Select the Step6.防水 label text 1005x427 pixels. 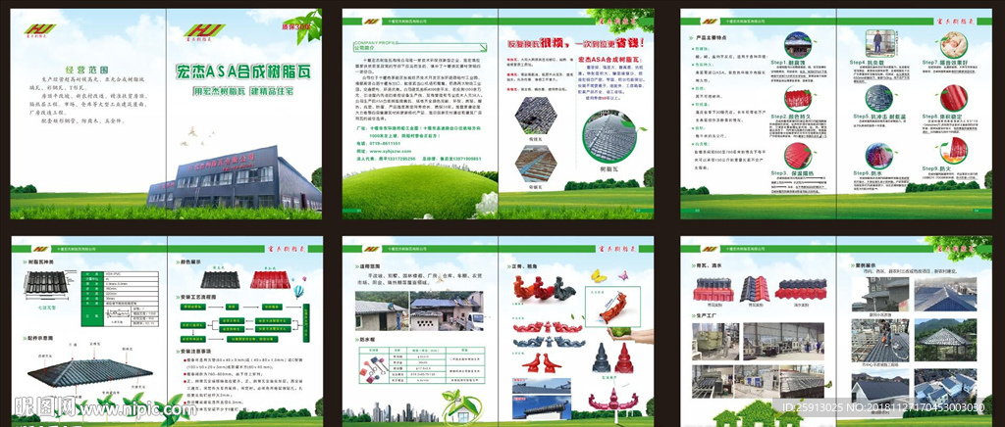coord(867,174)
